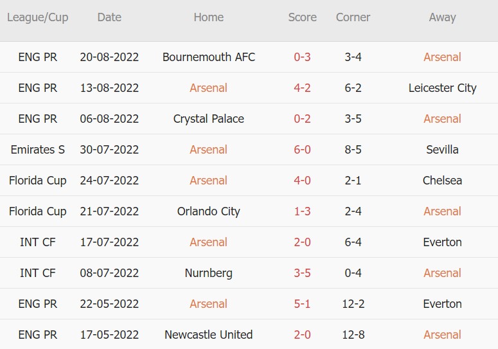Click the Crystal Palace team name
This screenshot has height=349, width=498.
pyautogui.click(x=209, y=119)
